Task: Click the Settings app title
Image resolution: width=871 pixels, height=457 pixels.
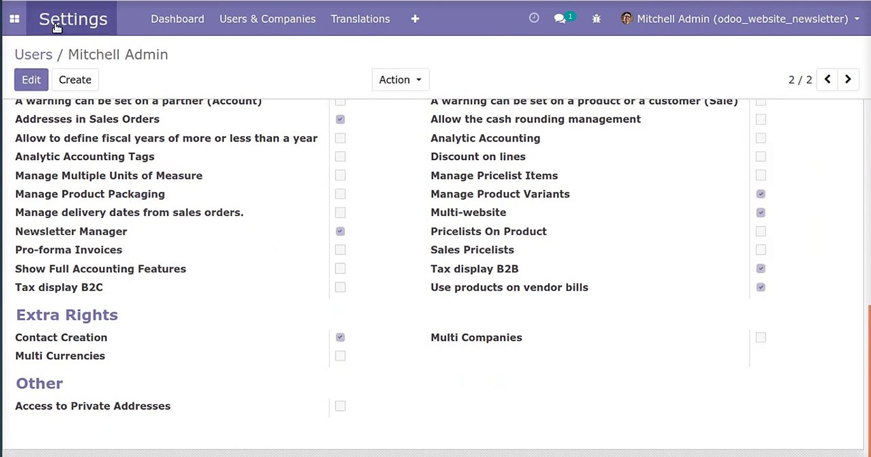Action: pyautogui.click(x=73, y=19)
